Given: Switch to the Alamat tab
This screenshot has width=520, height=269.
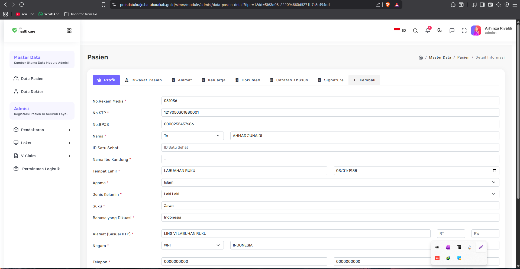Looking at the screenshot, I should (x=182, y=80).
